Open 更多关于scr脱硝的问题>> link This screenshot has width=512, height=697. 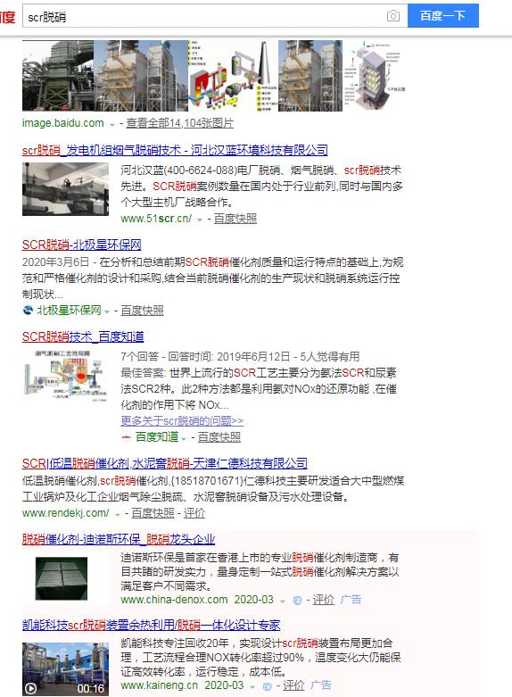click(182, 420)
